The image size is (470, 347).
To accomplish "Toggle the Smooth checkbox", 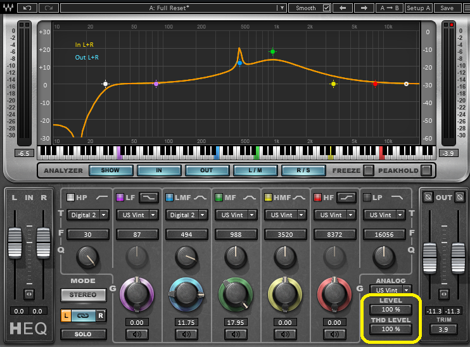I will 326,8.
